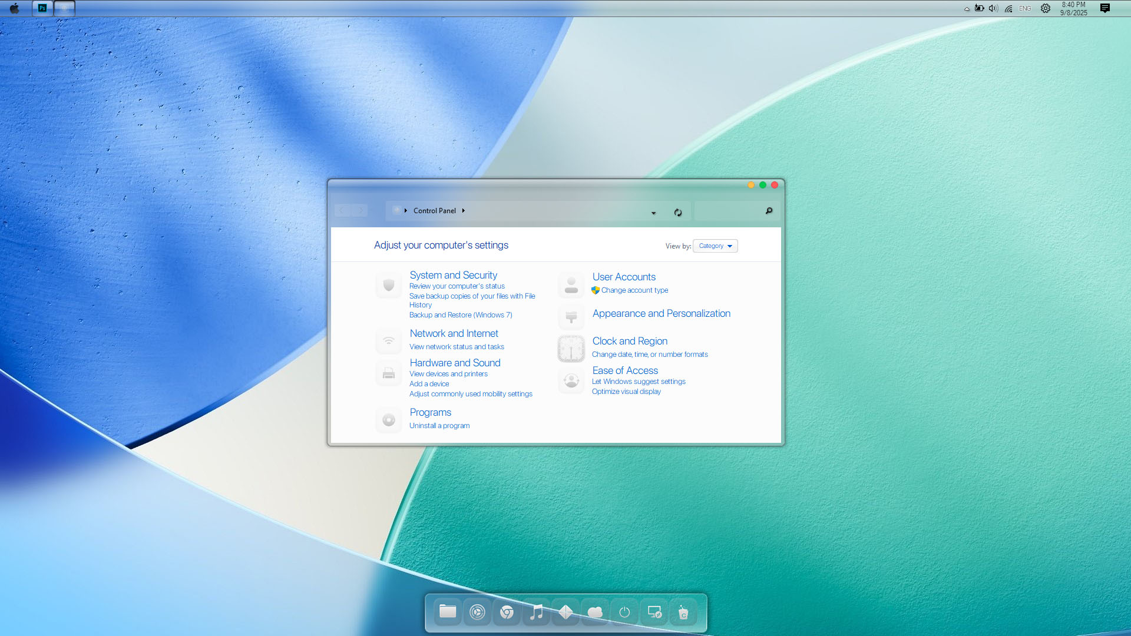This screenshot has height=636, width=1131.
Task: Open Chrome from the dock
Action: coord(507,612)
